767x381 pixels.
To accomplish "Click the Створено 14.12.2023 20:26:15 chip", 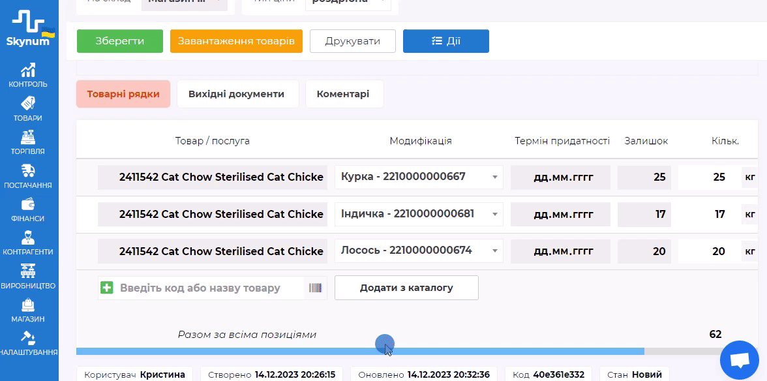I will click(x=271, y=374).
